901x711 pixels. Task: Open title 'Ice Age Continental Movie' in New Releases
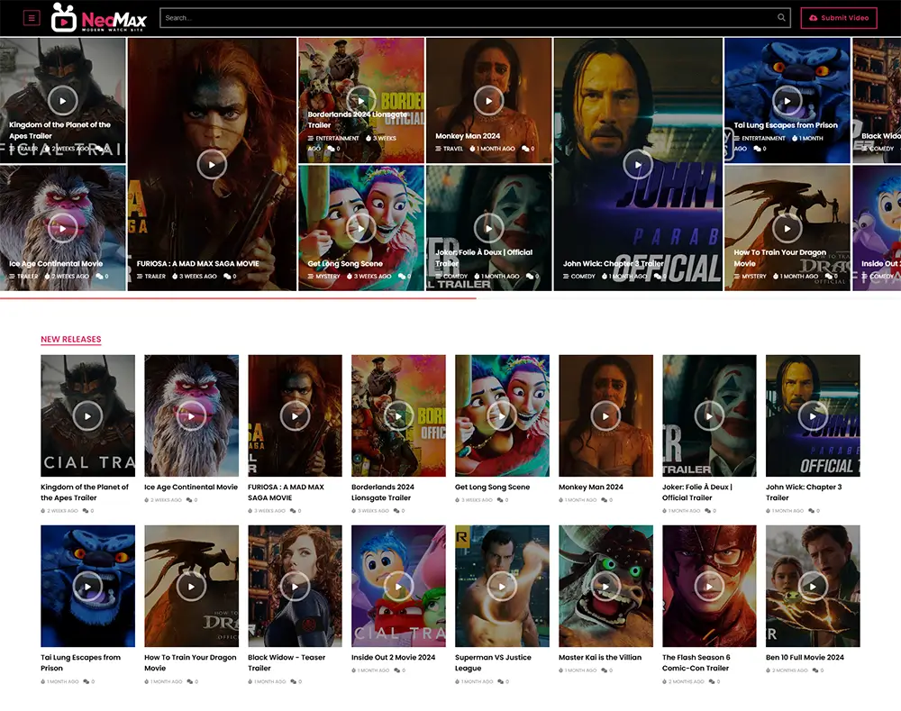point(191,487)
